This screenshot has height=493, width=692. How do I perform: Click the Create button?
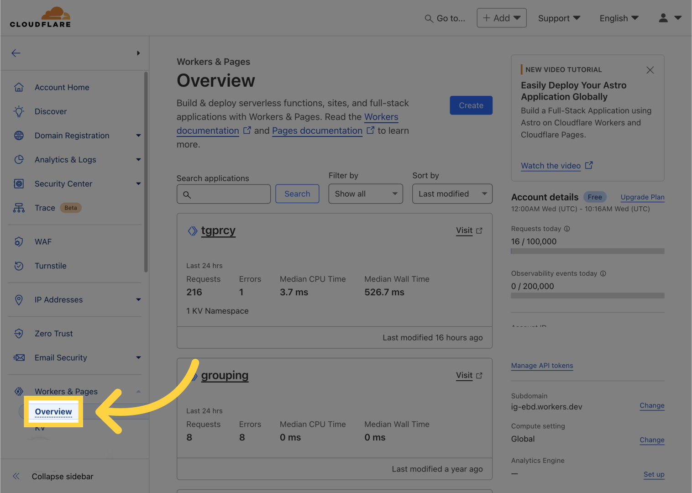click(x=471, y=105)
